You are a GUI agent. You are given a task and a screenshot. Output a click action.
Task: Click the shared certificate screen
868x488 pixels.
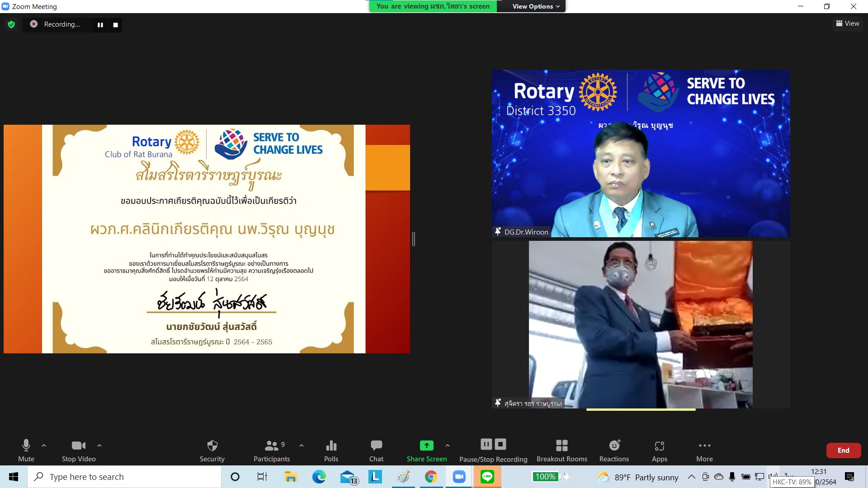[x=207, y=239]
